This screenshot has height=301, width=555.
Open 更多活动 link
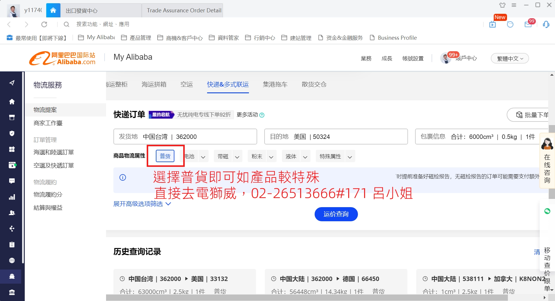[x=247, y=115]
